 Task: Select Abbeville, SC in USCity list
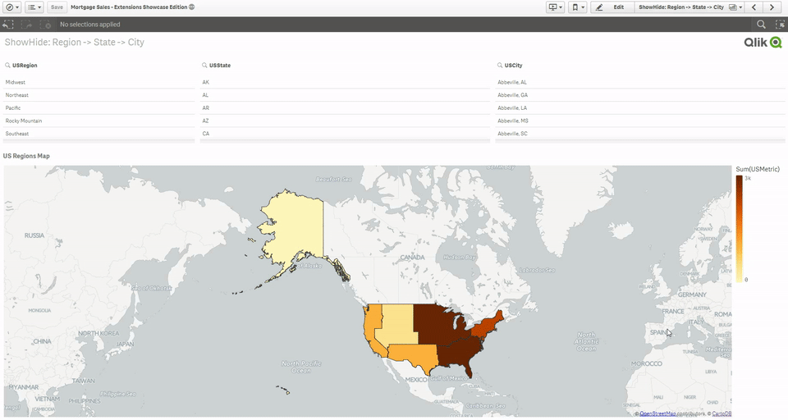point(639,134)
